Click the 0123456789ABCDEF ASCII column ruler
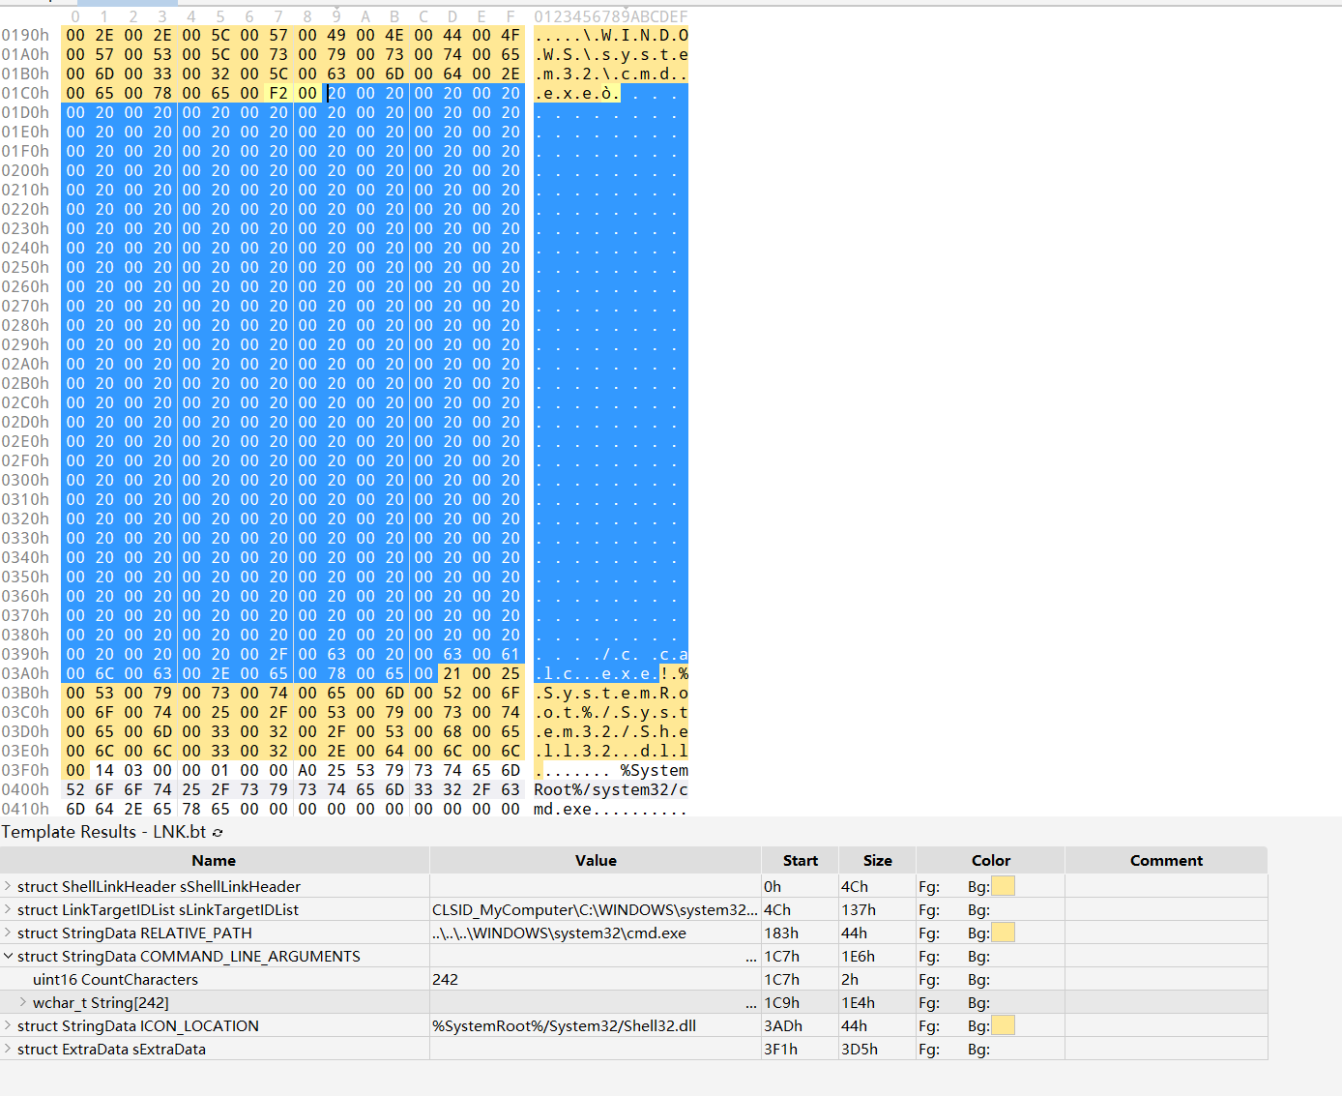This screenshot has width=1342, height=1096. coord(611,16)
